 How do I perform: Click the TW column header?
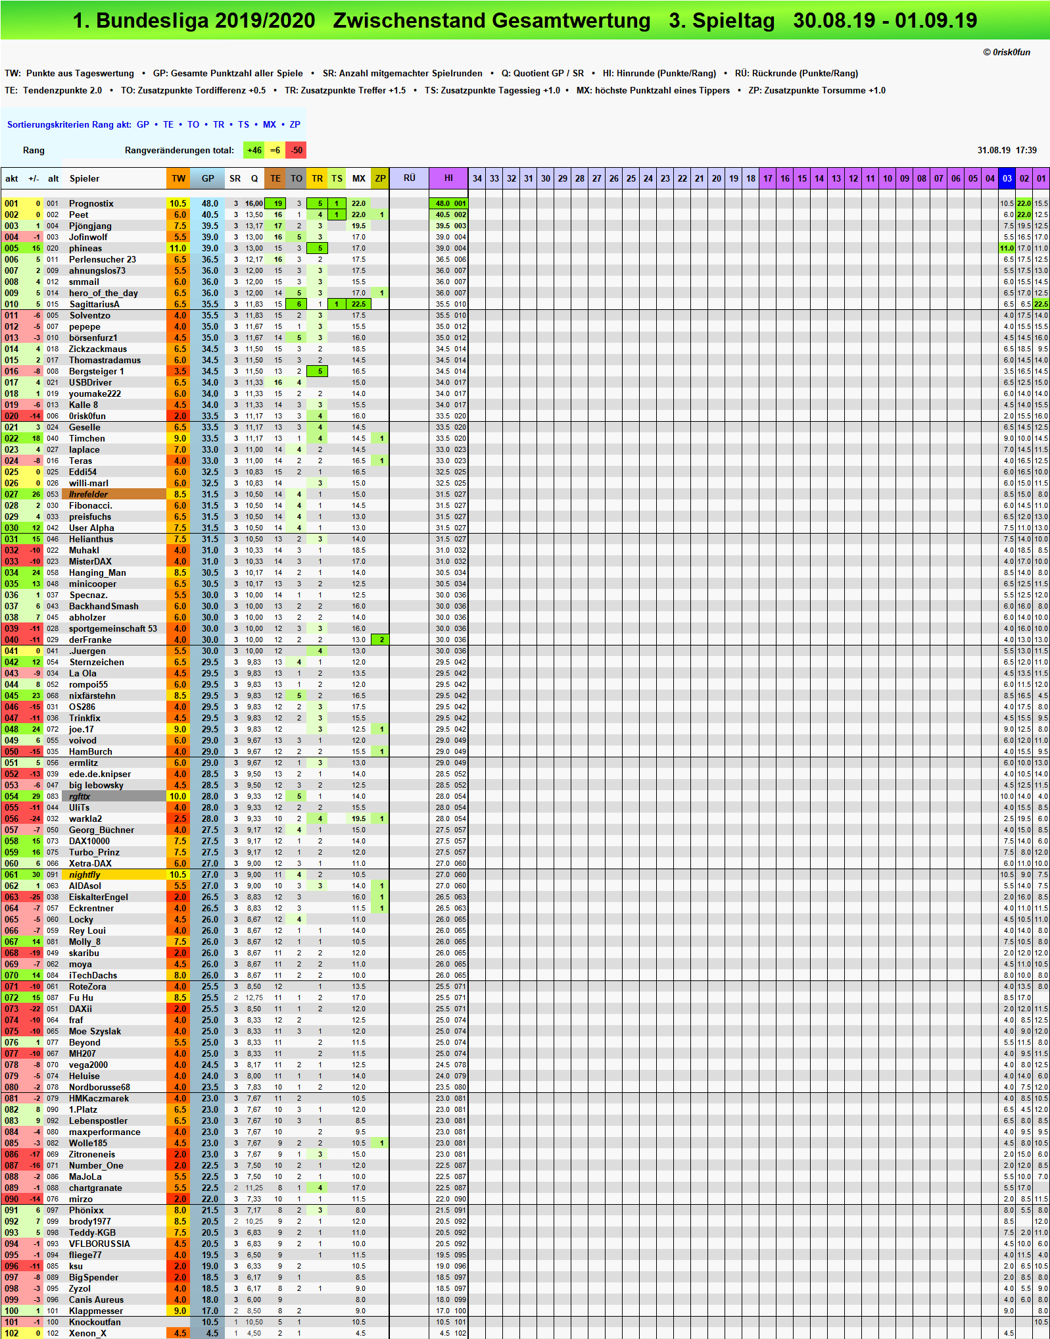[x=178, y=178]
